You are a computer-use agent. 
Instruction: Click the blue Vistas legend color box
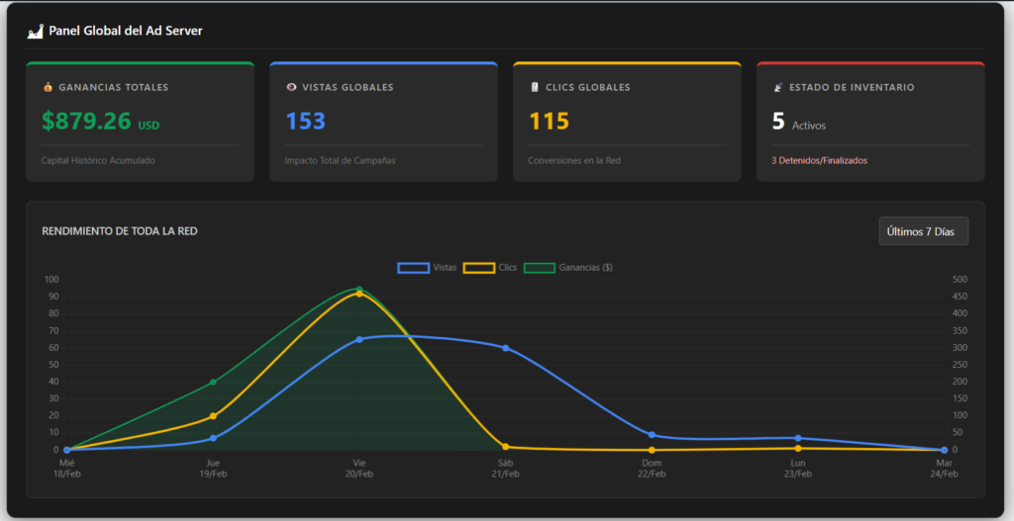(413, 268)
